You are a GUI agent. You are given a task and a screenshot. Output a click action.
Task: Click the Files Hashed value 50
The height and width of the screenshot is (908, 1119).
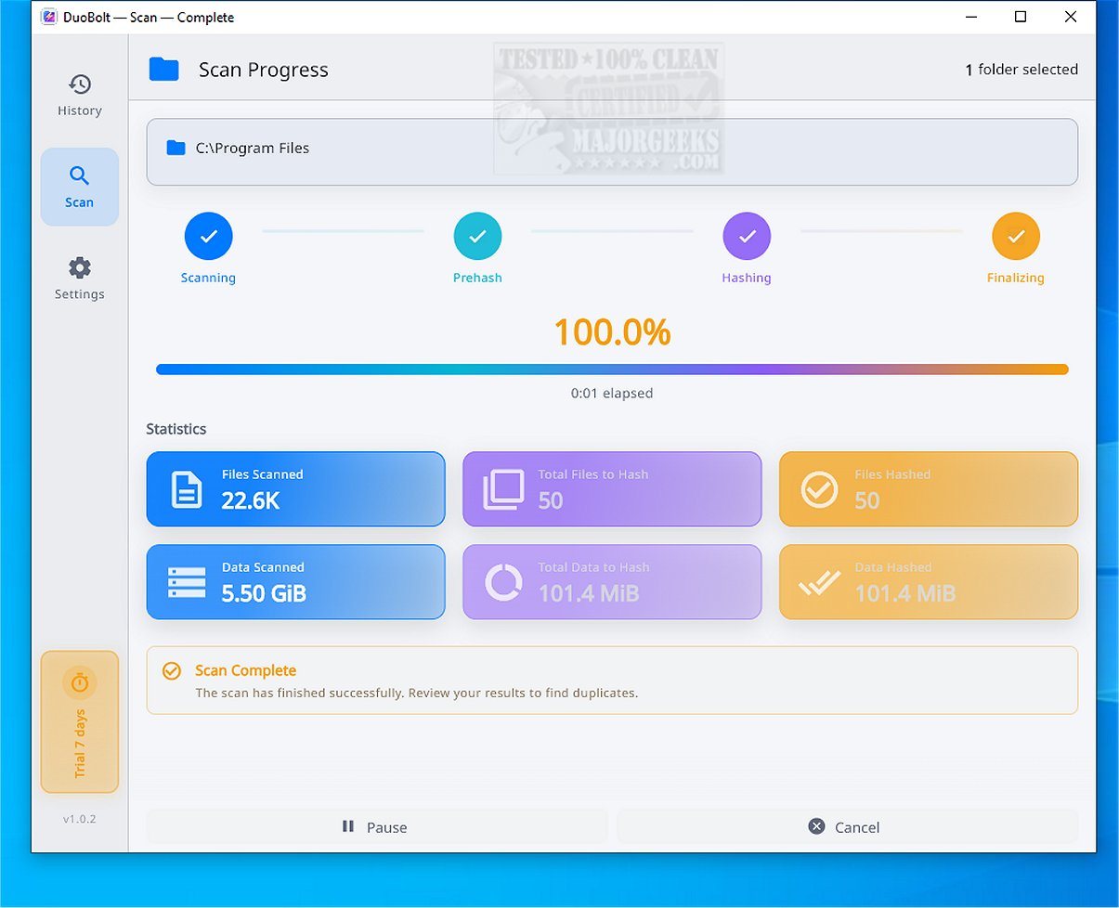(x=867, y=501)
